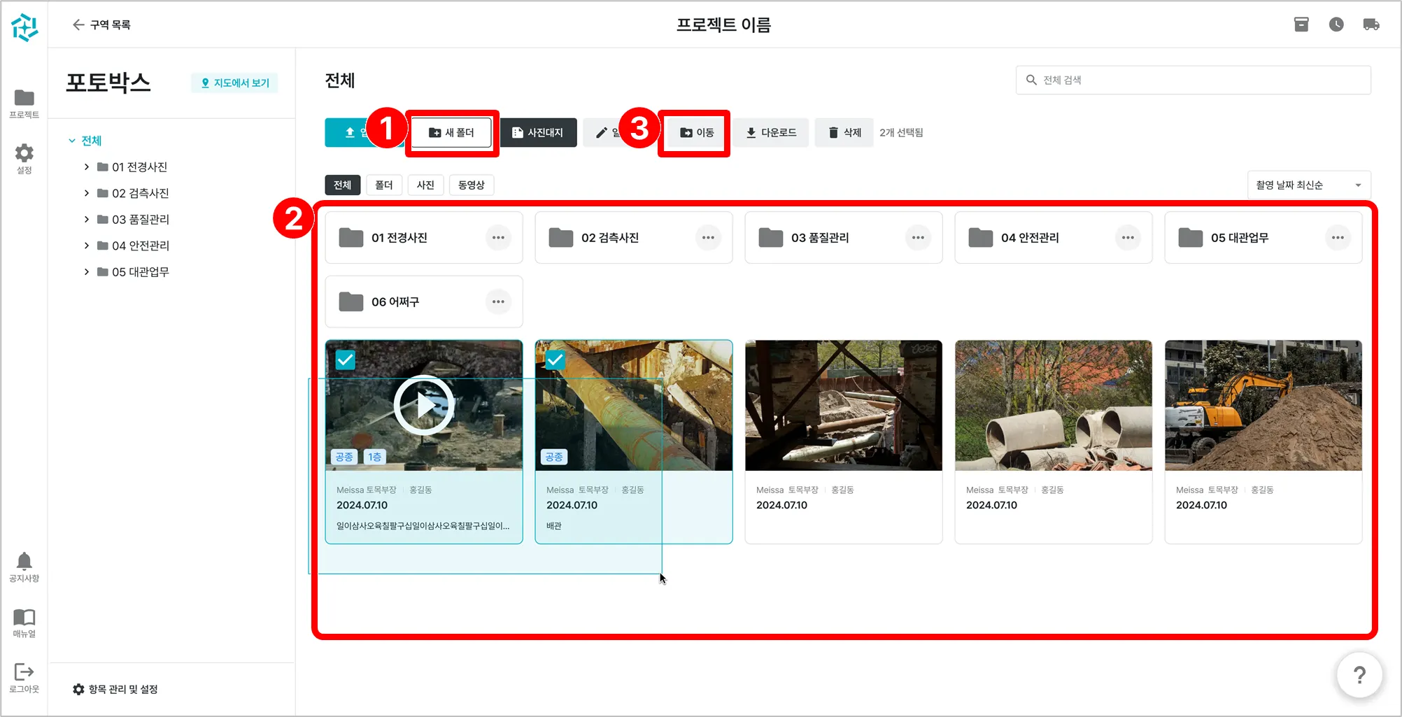
Task: Click 지도에서 보기 link
Action: 235,83
